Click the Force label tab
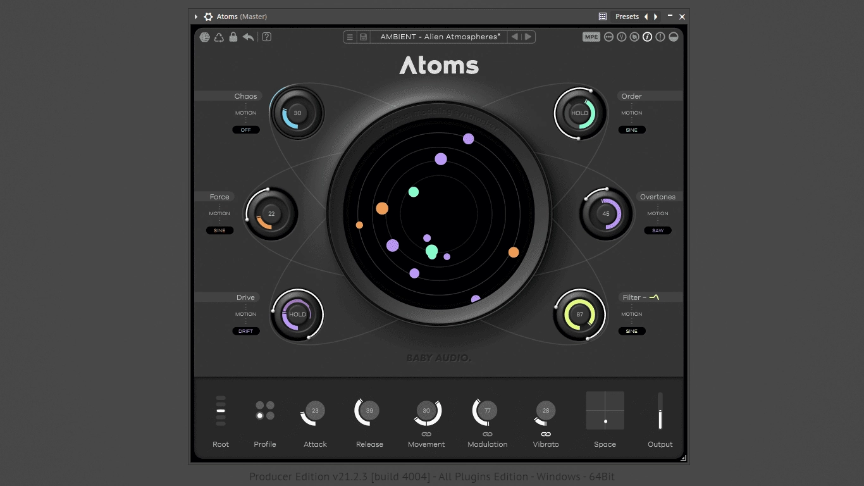 pyautogui.click(x=214, y=197)
